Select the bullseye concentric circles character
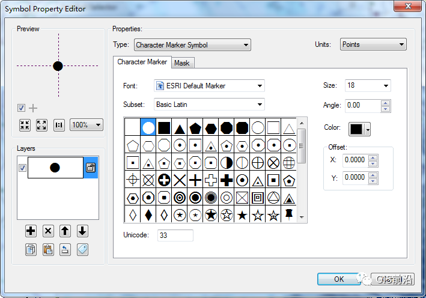Image resolution: width=426 pixels, height=298 pixels. click(180, 198)
